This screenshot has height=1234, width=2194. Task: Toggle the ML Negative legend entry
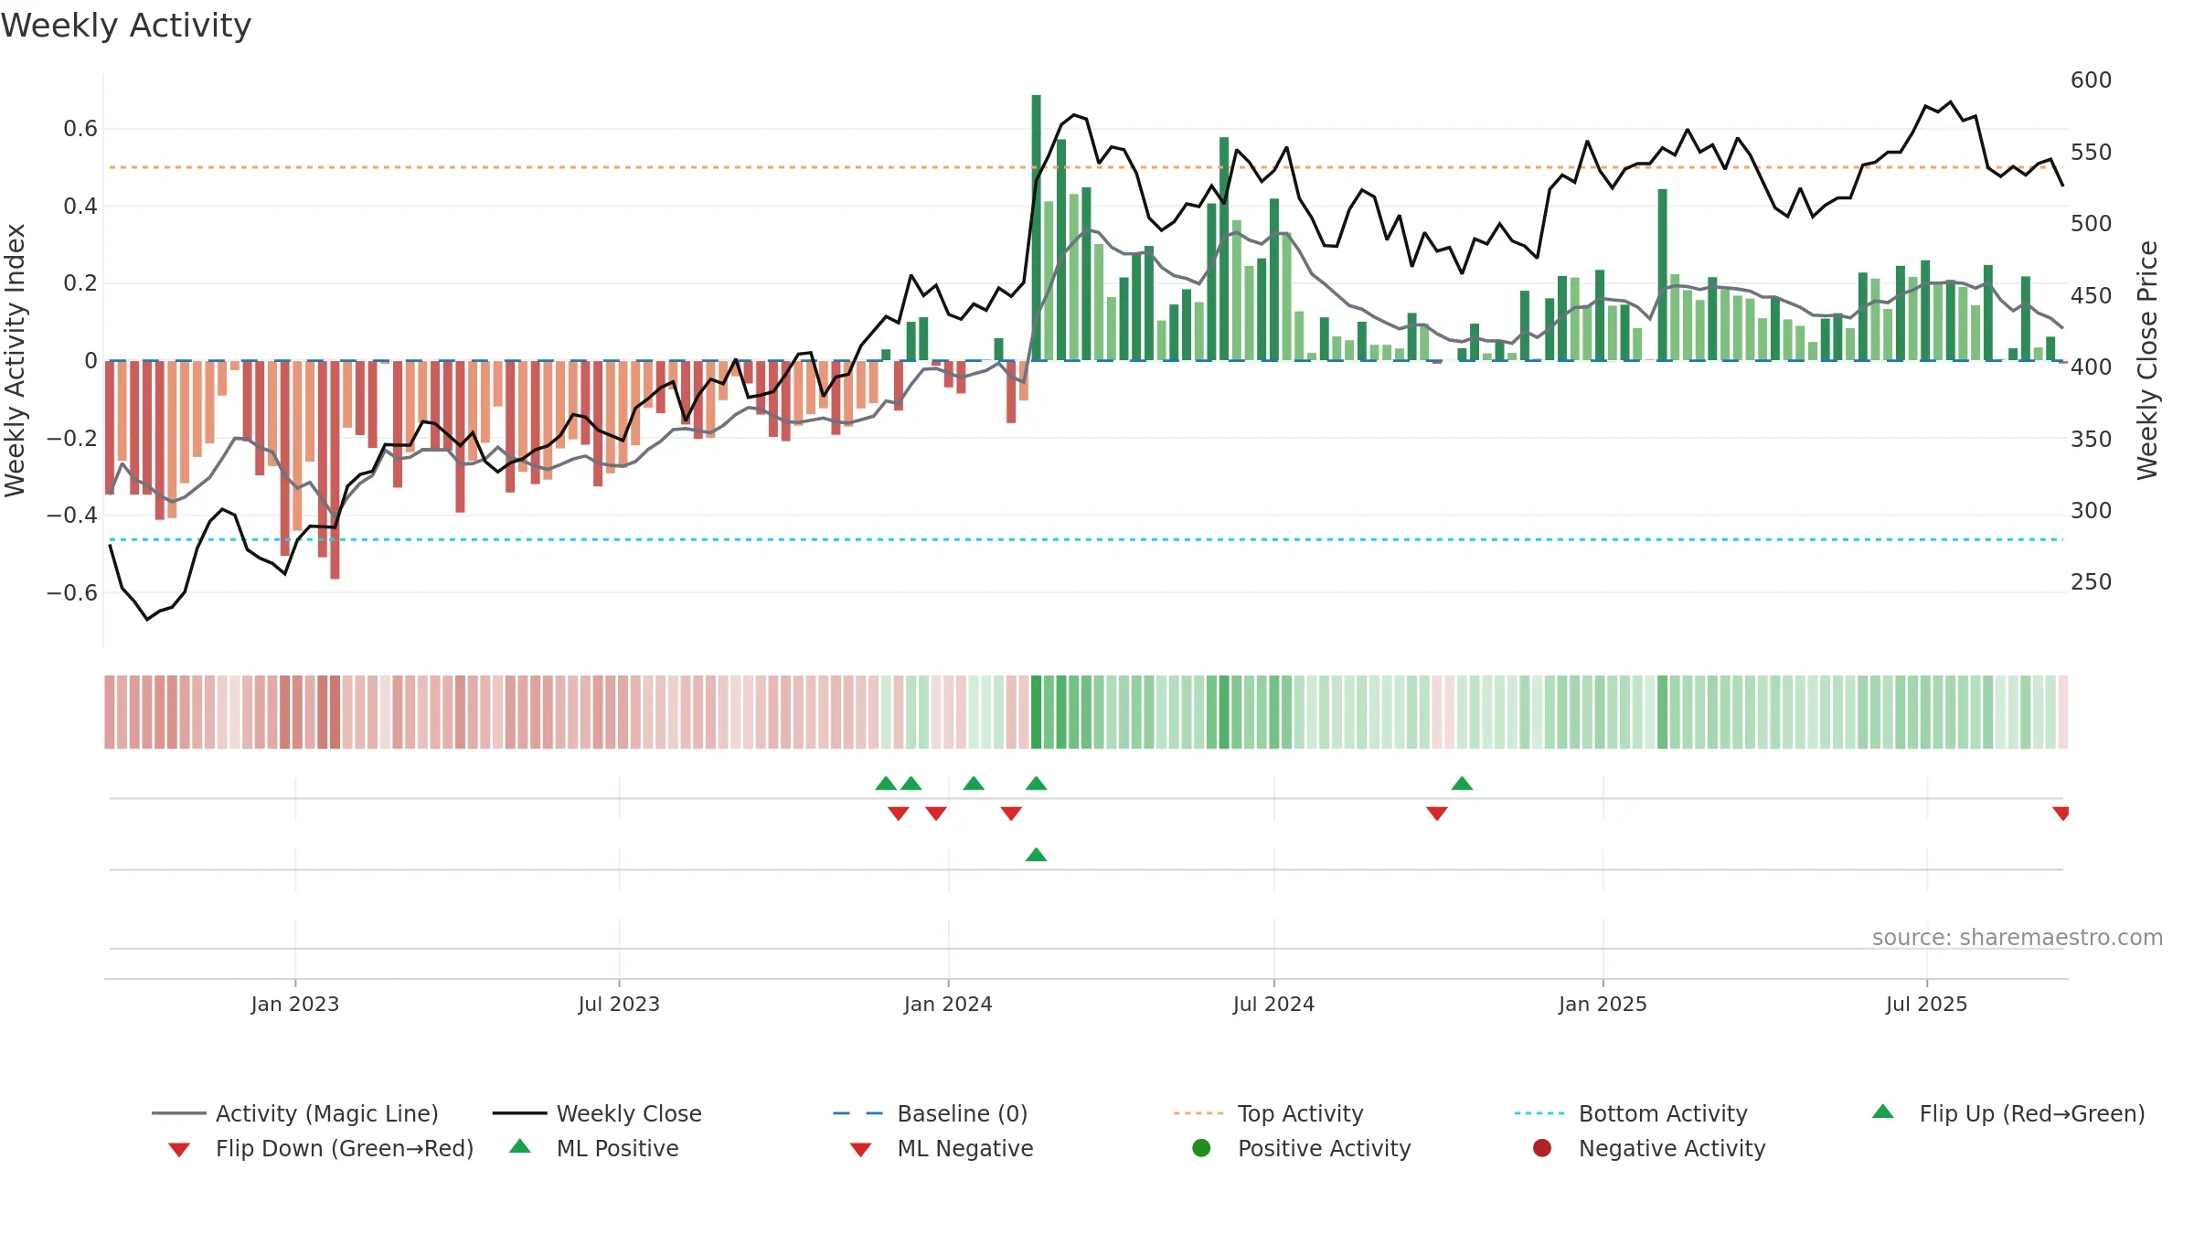click(x=942, y=1148)
